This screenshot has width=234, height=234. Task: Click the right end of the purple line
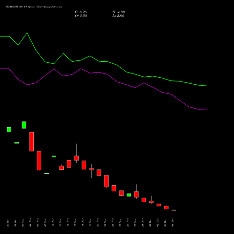pyautogui.click(x=207, y=109)
